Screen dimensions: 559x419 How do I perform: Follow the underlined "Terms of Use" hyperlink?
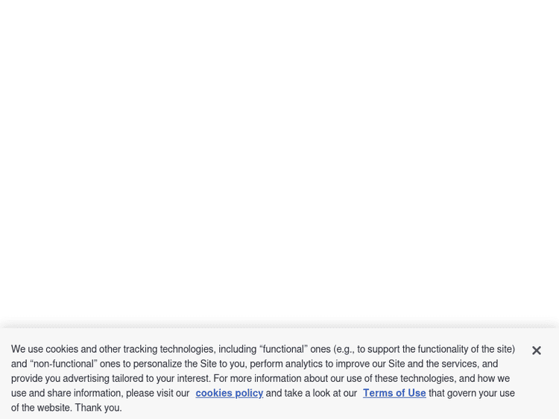click(x=394, y=393)
